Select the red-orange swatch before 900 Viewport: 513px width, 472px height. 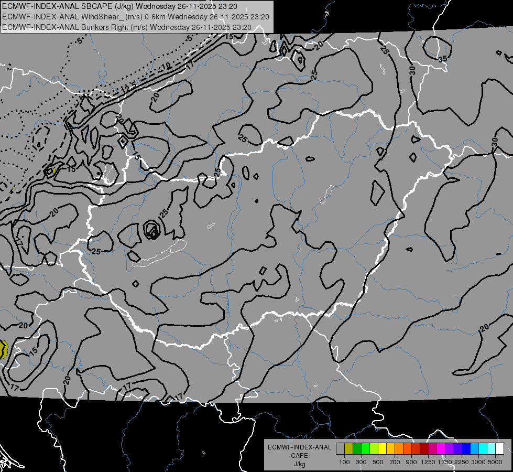(407, 448)
